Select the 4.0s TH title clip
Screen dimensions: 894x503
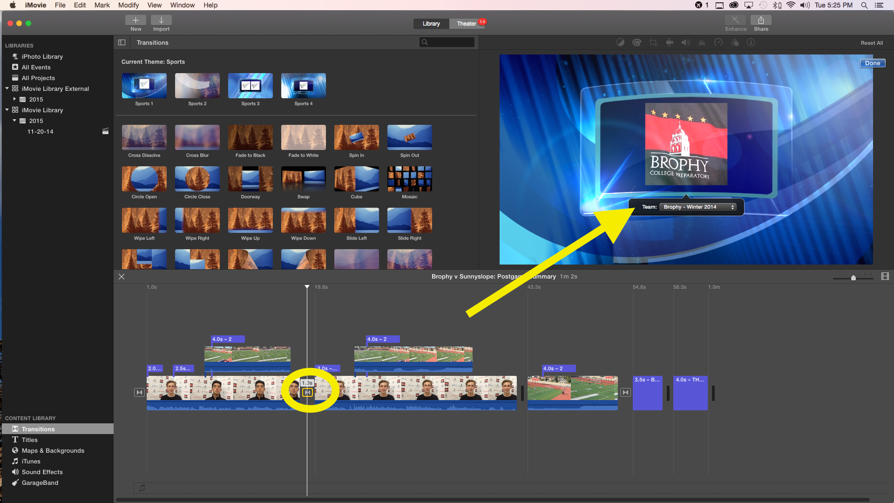pyautogui.click(x=690, y=393)
